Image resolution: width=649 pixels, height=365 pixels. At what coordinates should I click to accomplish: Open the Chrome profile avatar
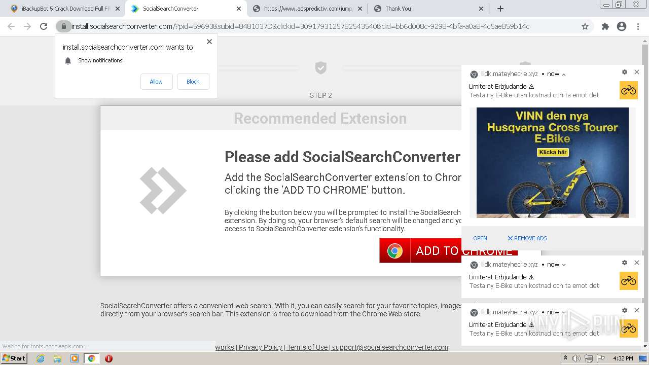pos(622,26)
